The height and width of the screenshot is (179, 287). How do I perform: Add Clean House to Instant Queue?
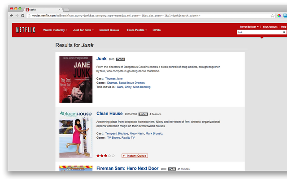pos(135,156)
